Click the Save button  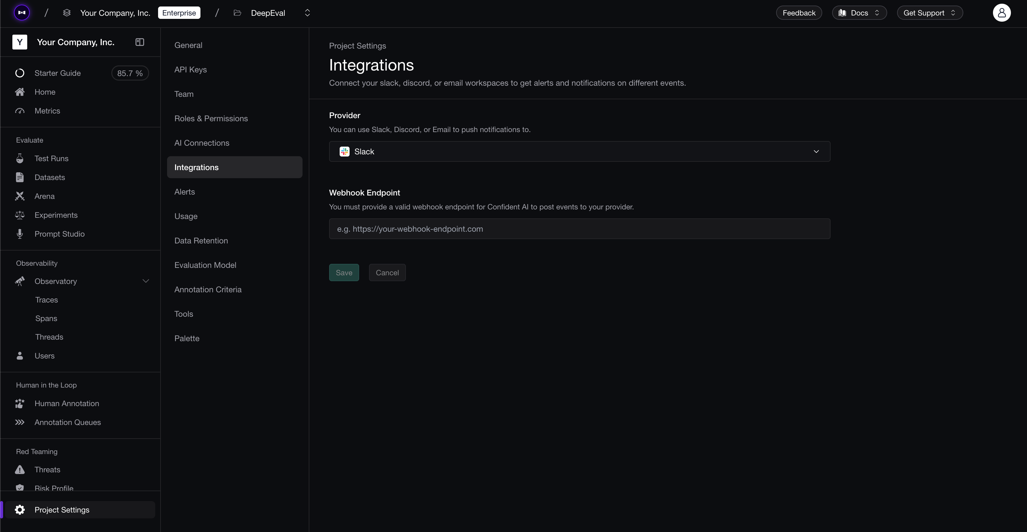click(x=344, y=272)
